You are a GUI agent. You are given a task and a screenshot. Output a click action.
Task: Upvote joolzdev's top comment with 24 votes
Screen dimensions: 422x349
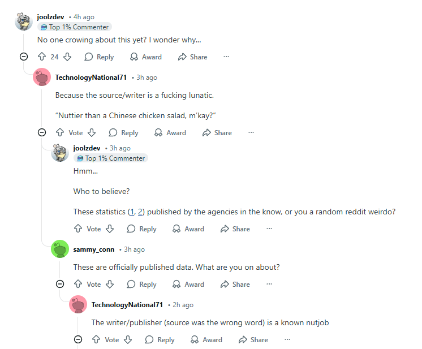[41, 57]
